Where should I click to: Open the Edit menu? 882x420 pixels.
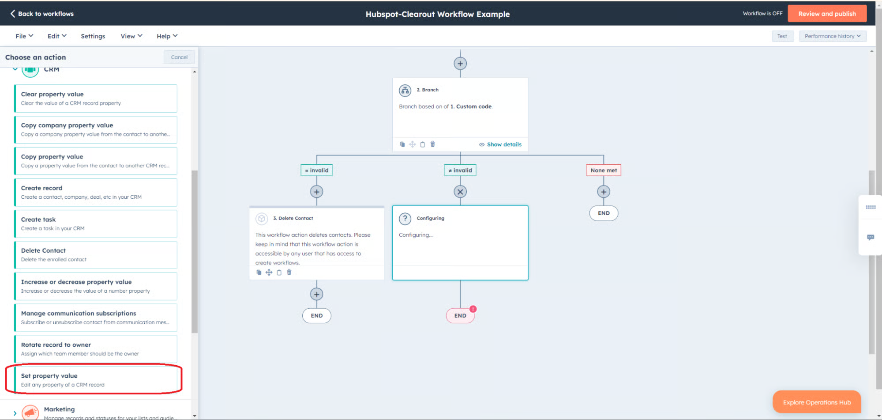tap(56, 36)
